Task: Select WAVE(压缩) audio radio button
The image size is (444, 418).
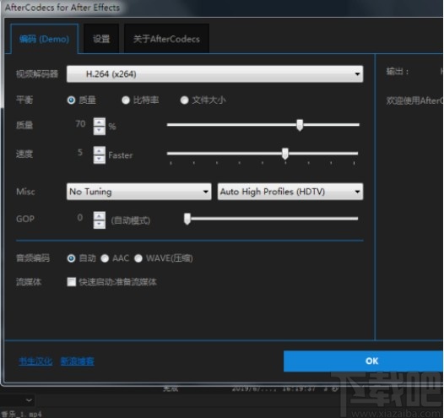Action: click(138, 258)
